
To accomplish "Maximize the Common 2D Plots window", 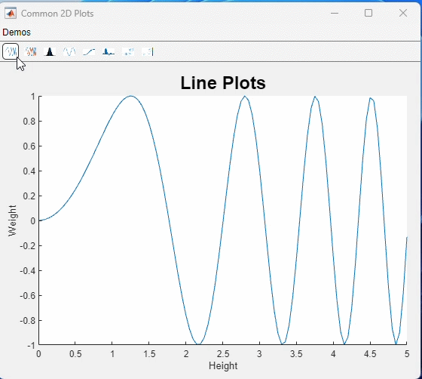I will pos(368,13).
